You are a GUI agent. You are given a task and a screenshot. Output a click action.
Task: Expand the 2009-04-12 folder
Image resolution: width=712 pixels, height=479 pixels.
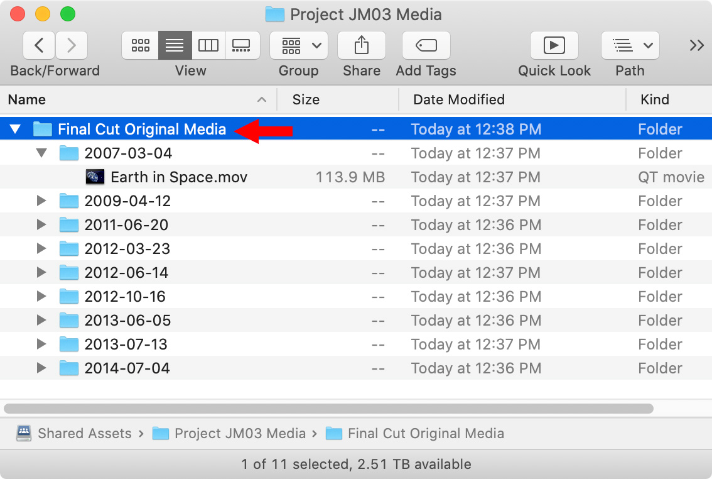(41, 201)
